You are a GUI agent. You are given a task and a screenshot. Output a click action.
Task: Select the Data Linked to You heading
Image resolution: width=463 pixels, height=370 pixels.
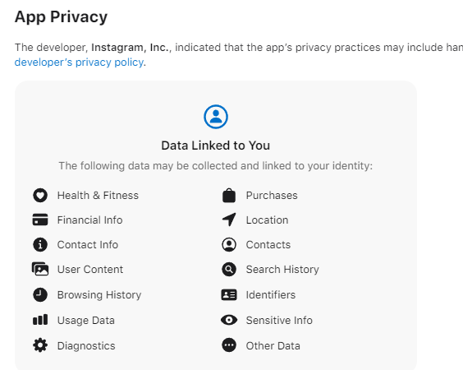point(216,146)
